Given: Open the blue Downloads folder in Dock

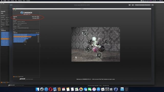Looking at the screenshot, I should (122, 89).
